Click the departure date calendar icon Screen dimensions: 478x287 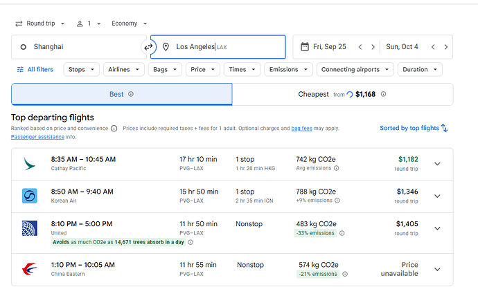pos(305,46)
